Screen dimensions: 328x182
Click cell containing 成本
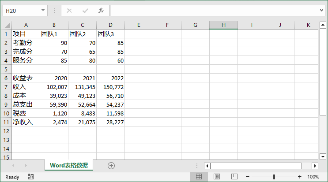(26, 96)
